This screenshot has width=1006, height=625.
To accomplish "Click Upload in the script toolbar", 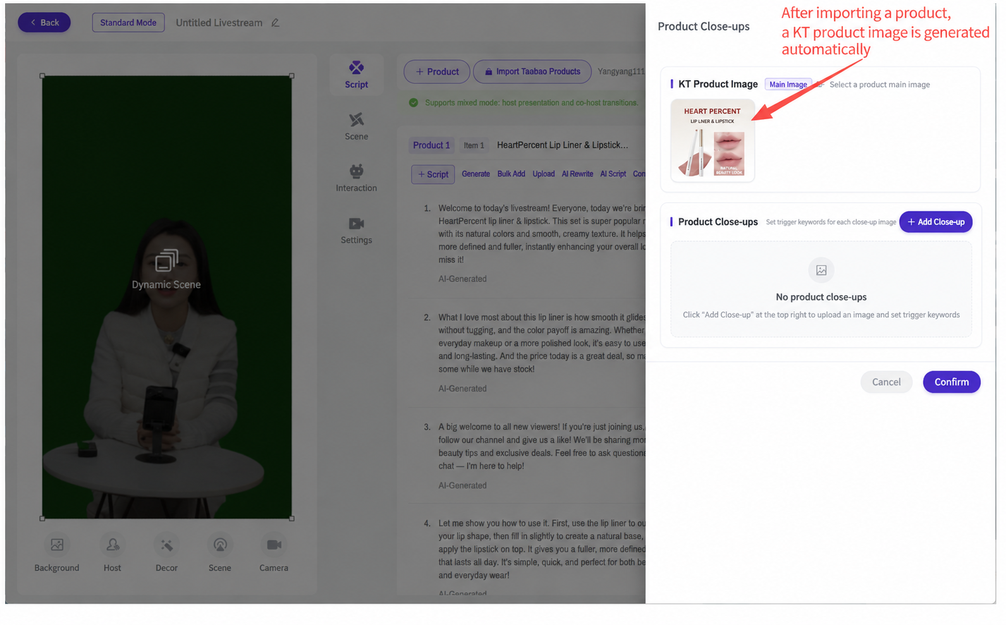I will [x=543, y=174].
